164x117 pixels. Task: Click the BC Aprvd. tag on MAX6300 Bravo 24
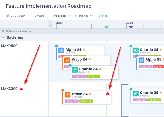[86, 101]
